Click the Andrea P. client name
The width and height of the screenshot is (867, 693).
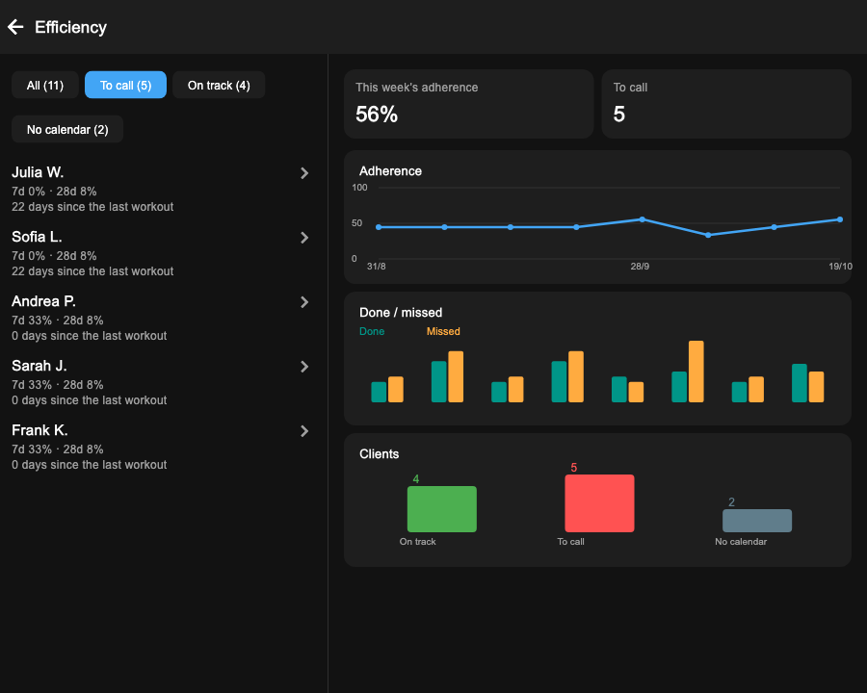click(x=43, y=301)
